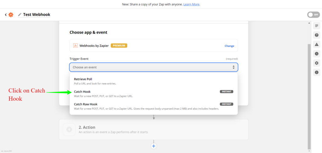Open the Learn More link in banner
This screenshot has height=153, width=322.
click(191, 4)
